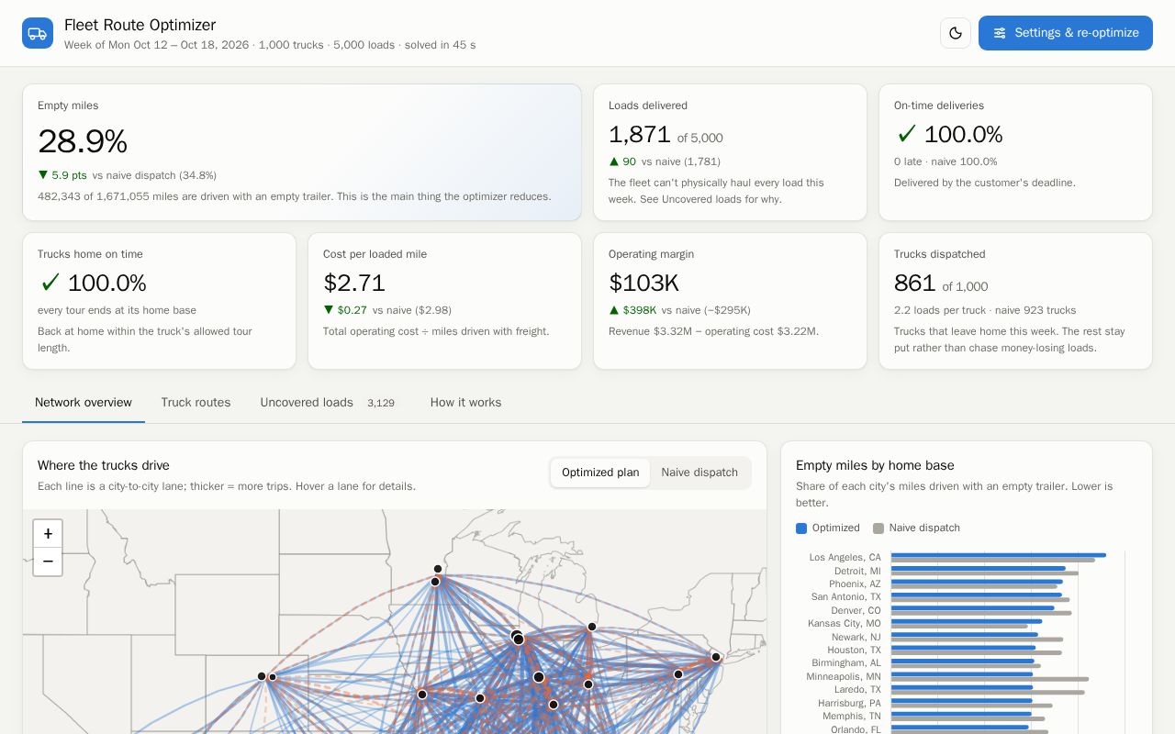Click the $2.71 cost per mile value
1175x734 pixels.
(x=354, y=284)
